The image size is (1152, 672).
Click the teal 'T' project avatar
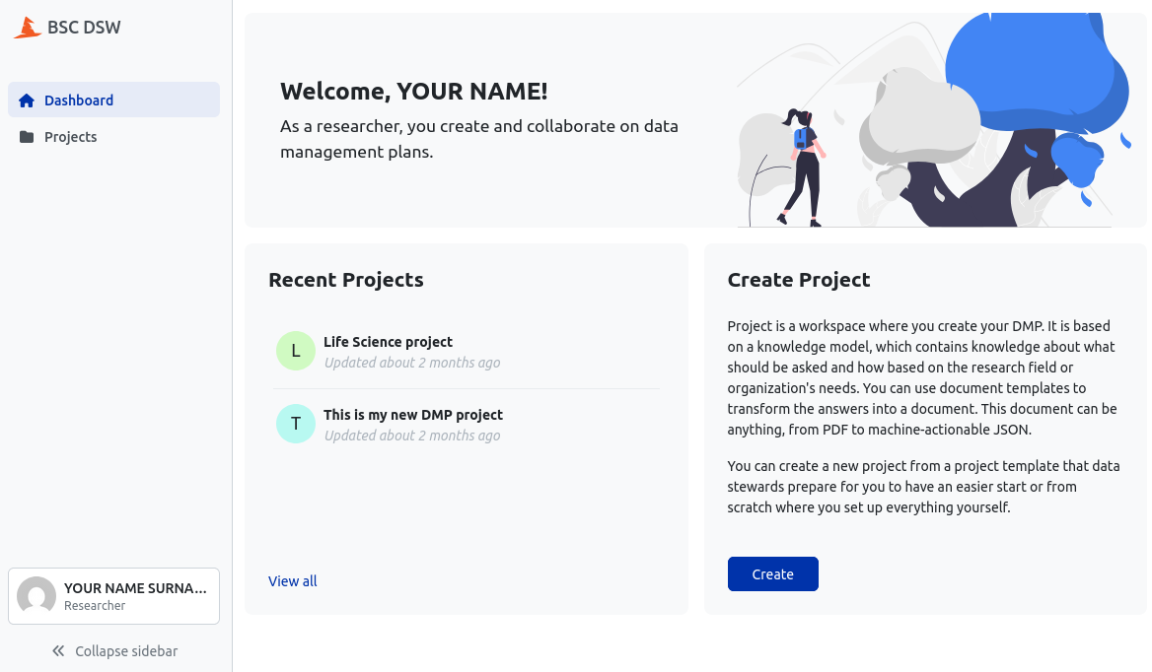[295, 424]
